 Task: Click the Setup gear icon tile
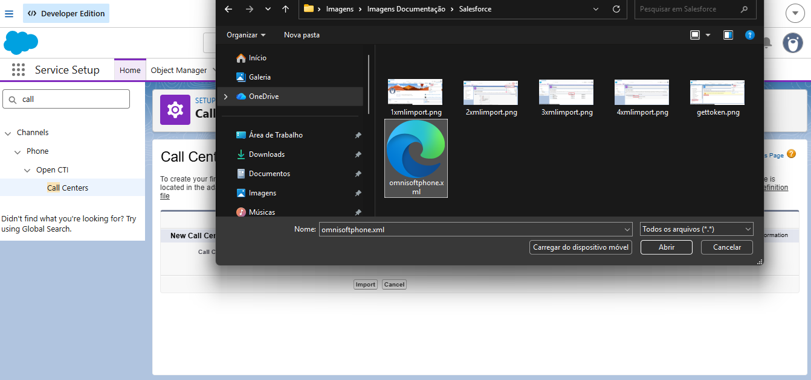pos(175,109)
